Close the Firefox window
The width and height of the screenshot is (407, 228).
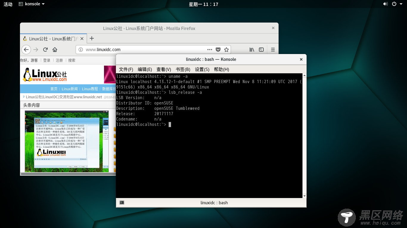pos(273,28)
